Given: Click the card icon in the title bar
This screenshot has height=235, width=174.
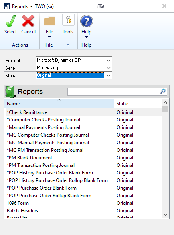Looking at the screenshot, I should tap(101, 6).
